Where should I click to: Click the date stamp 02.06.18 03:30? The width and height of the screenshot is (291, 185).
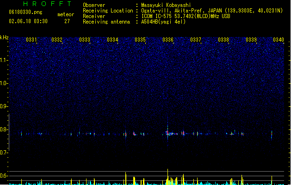pos(28,21)
